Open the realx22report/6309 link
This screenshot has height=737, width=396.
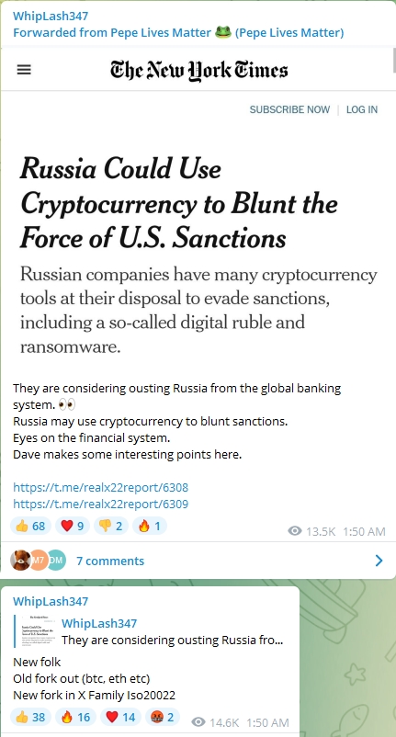(x=100, y=504)
